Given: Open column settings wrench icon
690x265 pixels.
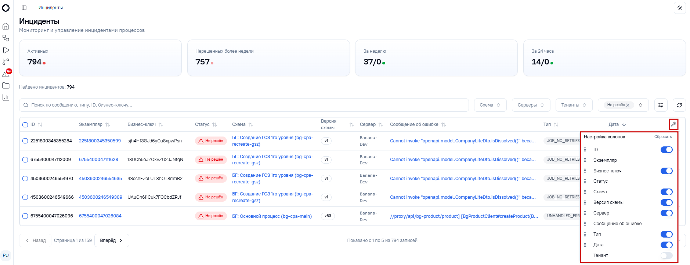Looking at the screenshot, I should (x=673, y=124).
